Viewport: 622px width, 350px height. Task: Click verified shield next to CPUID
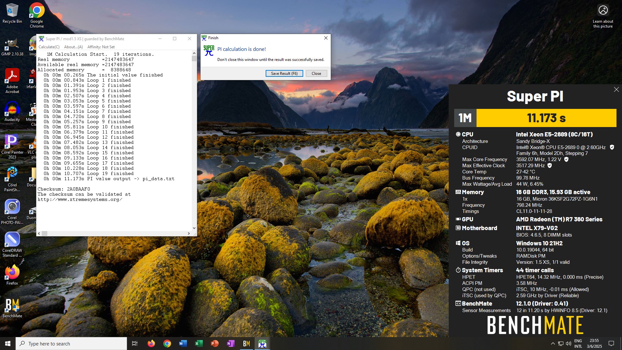612,147
